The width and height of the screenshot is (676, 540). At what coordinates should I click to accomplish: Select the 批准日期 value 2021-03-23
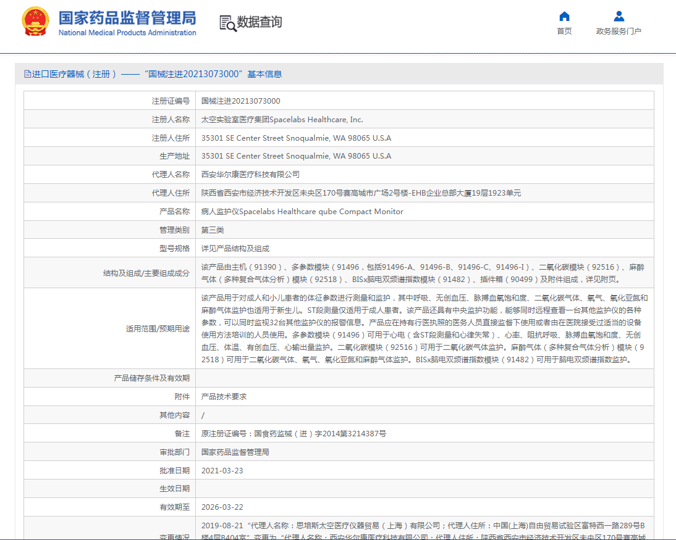point(222,471)
